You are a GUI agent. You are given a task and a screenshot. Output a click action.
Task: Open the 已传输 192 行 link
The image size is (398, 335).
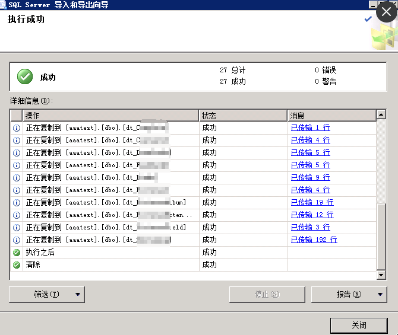(x=314, y=240)
